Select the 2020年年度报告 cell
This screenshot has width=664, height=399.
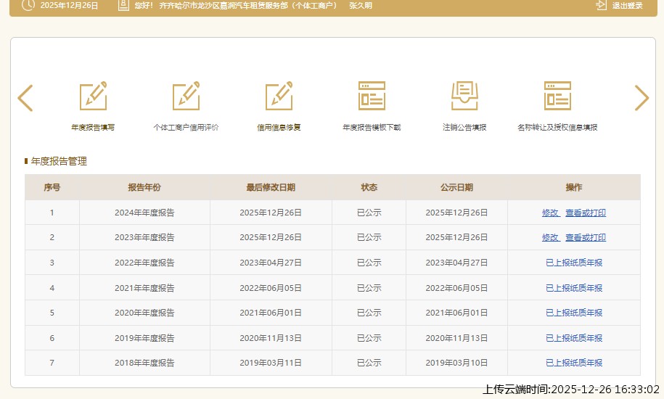pyautogui.click(x=144, y=313)
